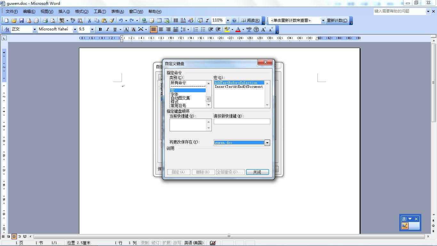Select InsertTextAtEndOfDocument in the macro list

point(239,87)
